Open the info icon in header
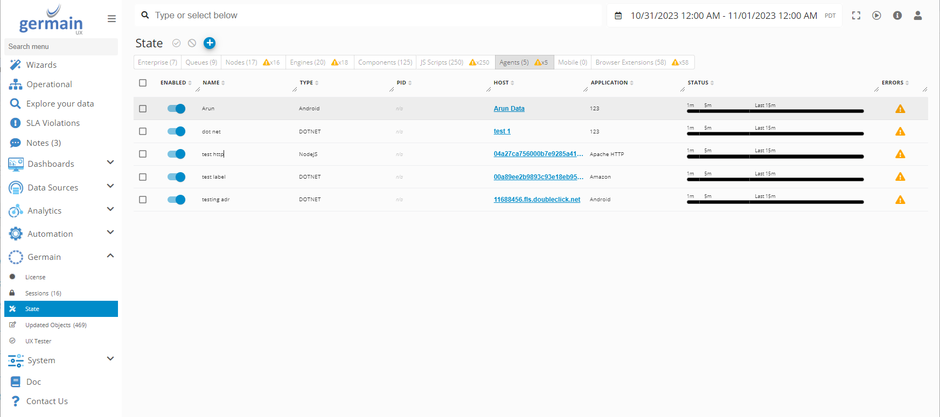 897,16
